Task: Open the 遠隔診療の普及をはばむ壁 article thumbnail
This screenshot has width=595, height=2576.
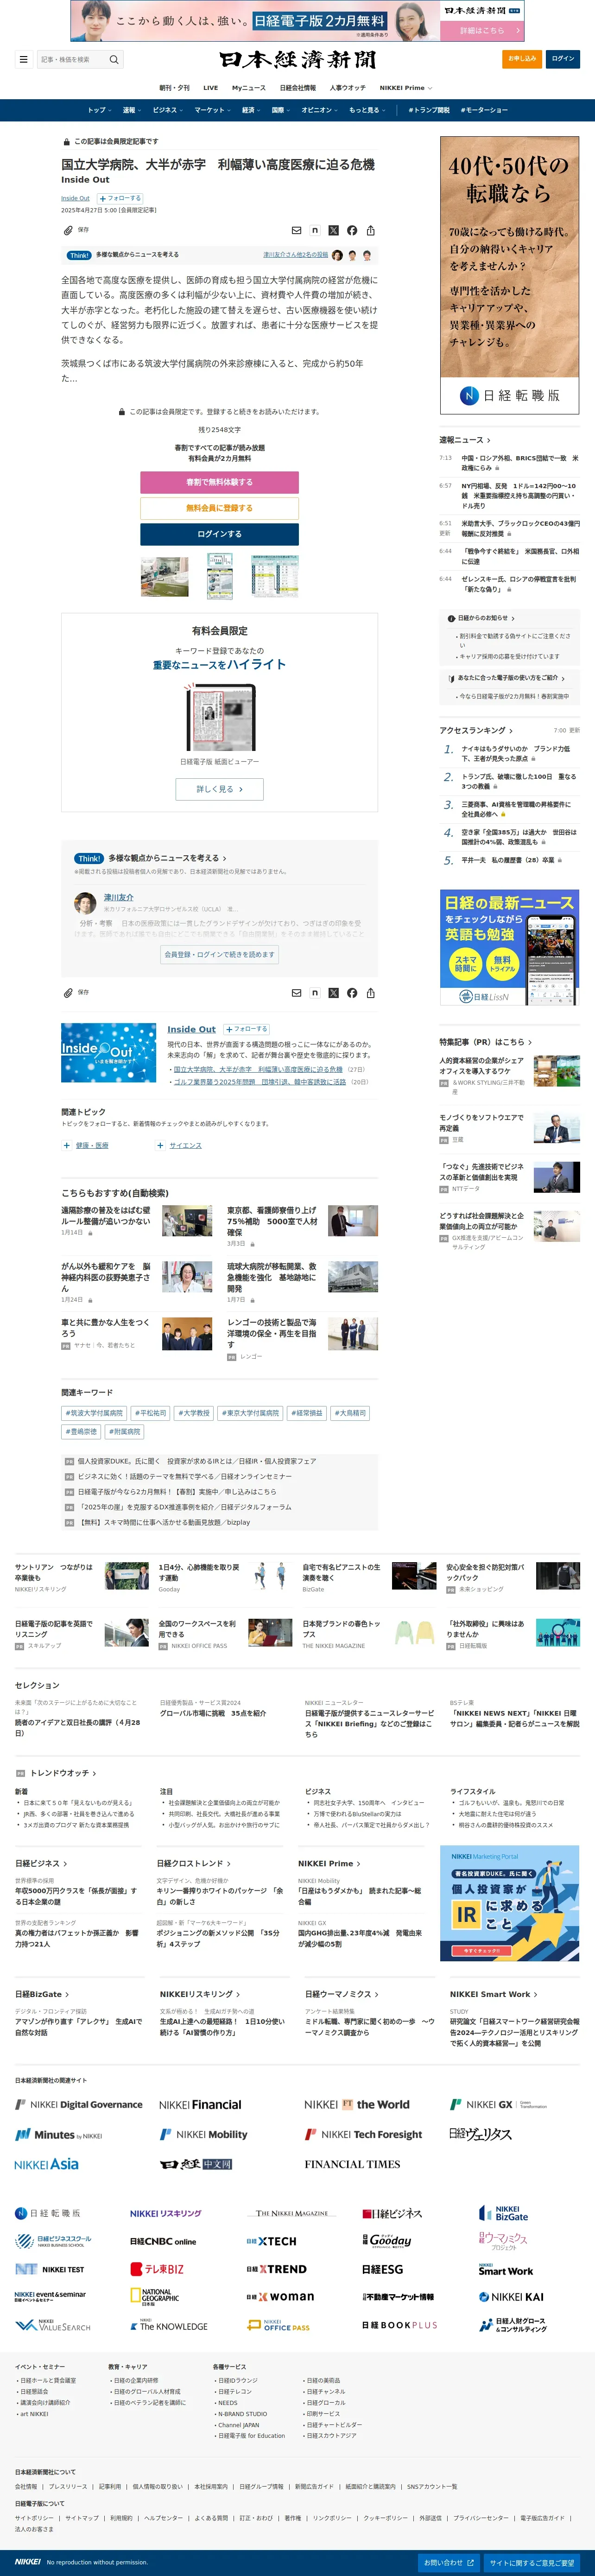Action: tap(187, 1220)
